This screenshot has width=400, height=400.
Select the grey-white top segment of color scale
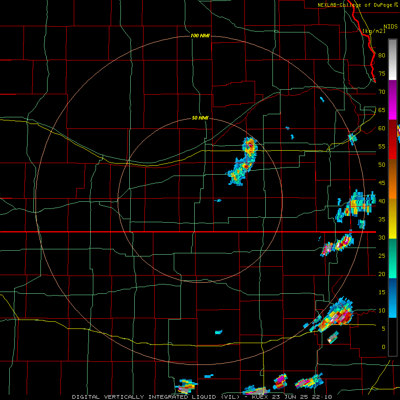pos(392,60)
